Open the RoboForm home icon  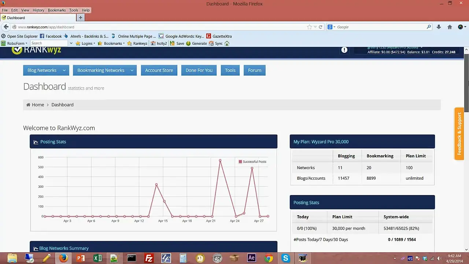pos(227,43)
